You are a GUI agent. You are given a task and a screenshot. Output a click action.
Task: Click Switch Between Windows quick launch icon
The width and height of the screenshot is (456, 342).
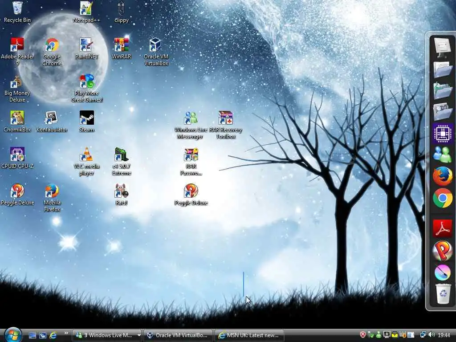click(43, 335)
